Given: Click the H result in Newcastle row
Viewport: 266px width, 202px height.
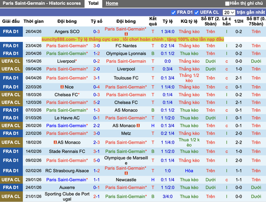Looking at the screenshot, I should [x=153, y=180].
